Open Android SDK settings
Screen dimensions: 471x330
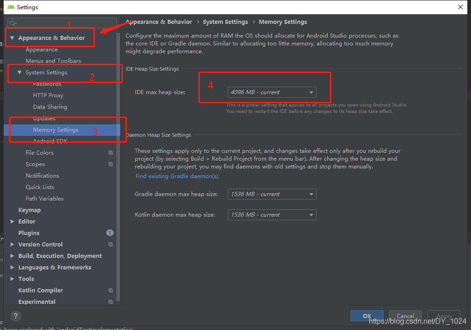[x=50, y=141]
